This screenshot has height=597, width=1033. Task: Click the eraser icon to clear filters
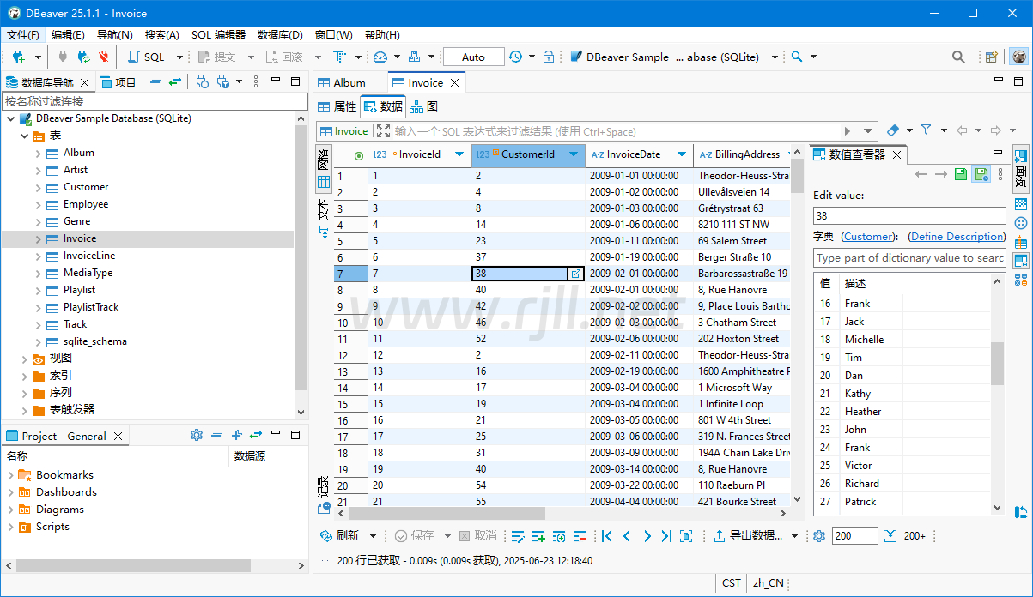point(893,130)
